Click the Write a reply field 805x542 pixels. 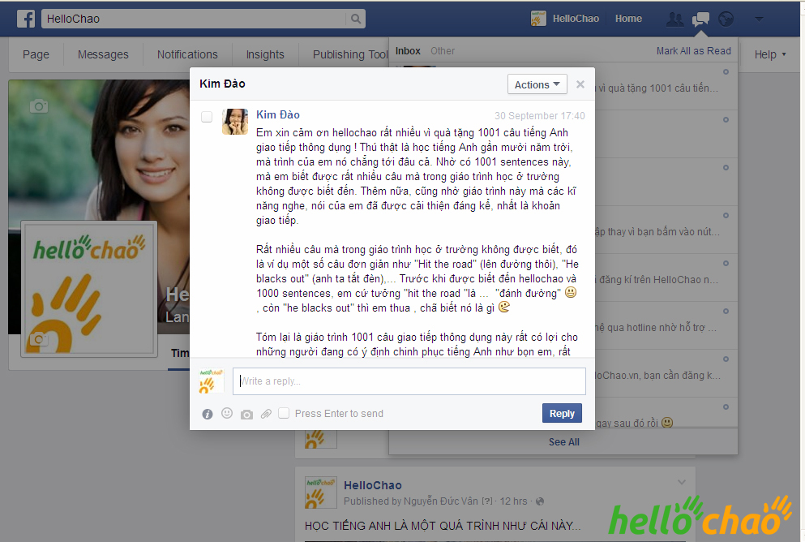[409, 381]
